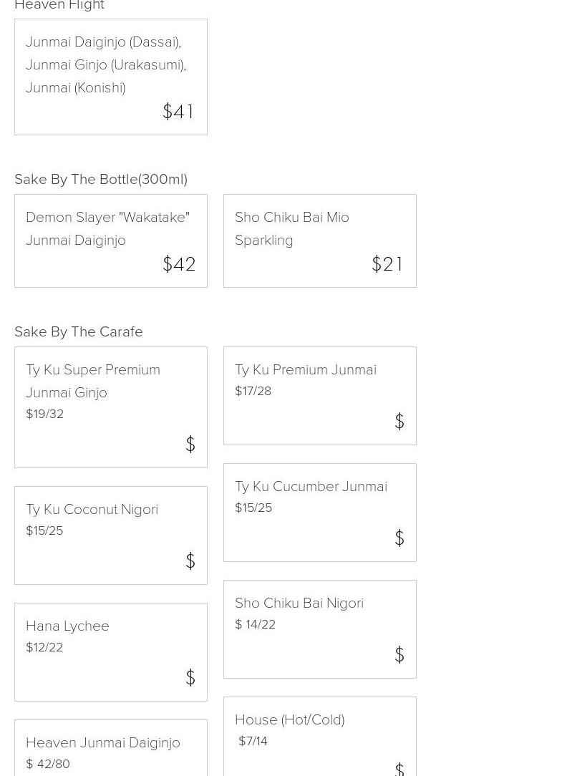Open the Demon Slayer "Wakatake" Junmai Daiginjo item
The width and height of the screenshot is (562, 776).
coord(107,228)
